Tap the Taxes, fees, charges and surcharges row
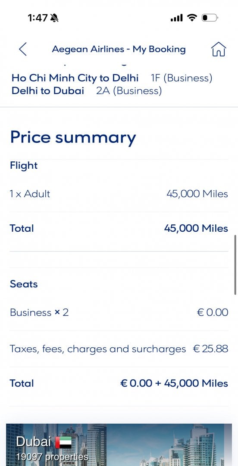The image size is (238, 466). pos(119,349)
